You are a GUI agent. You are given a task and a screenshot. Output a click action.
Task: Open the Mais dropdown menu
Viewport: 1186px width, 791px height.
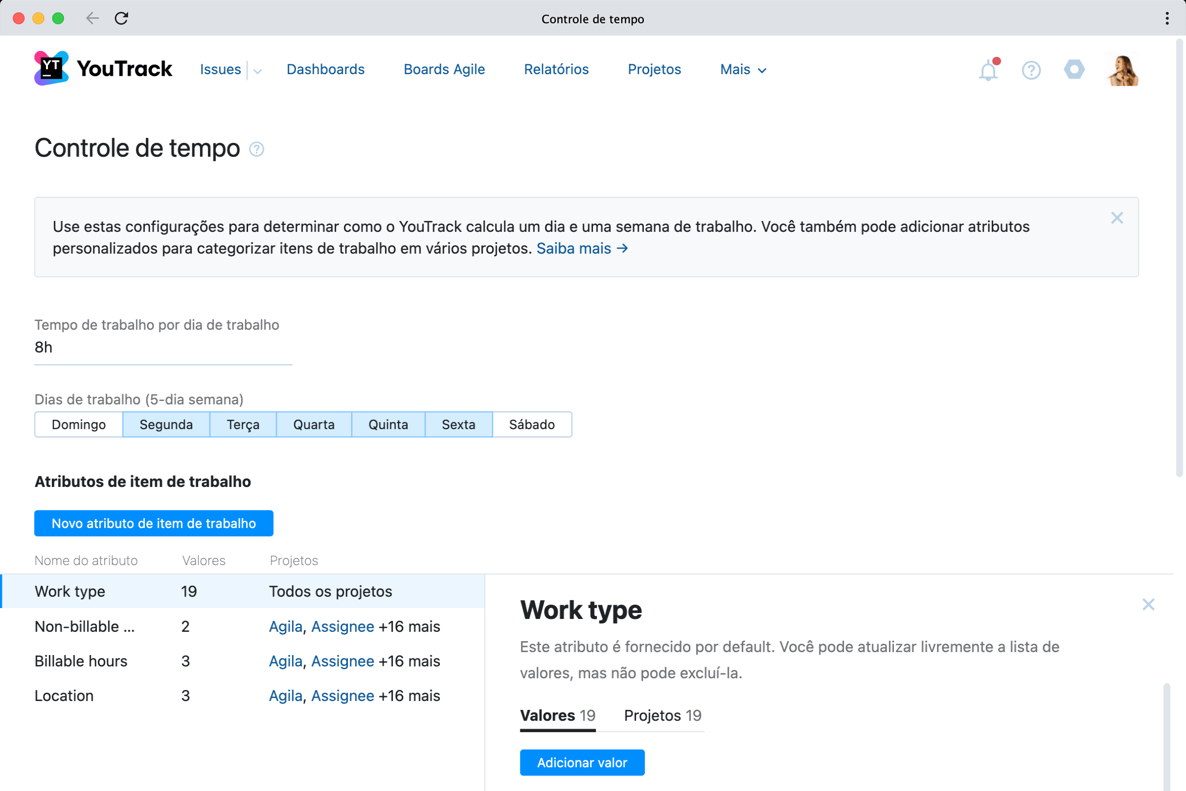coord(742,70)
